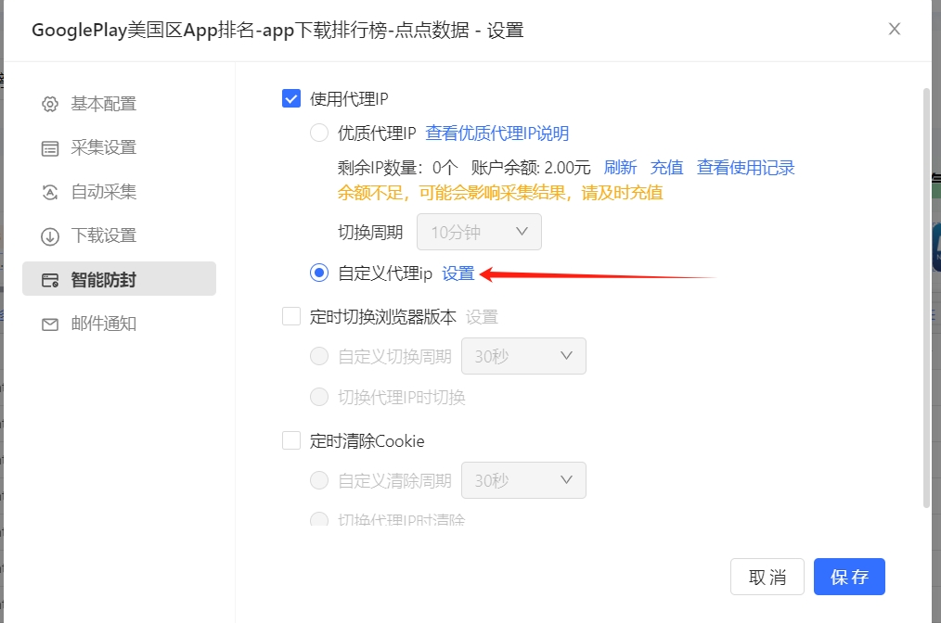Click the gear icon beside 基本配置
Image resolution: width=941 pixels, height=623 pixels.
[x=50, y=104]
